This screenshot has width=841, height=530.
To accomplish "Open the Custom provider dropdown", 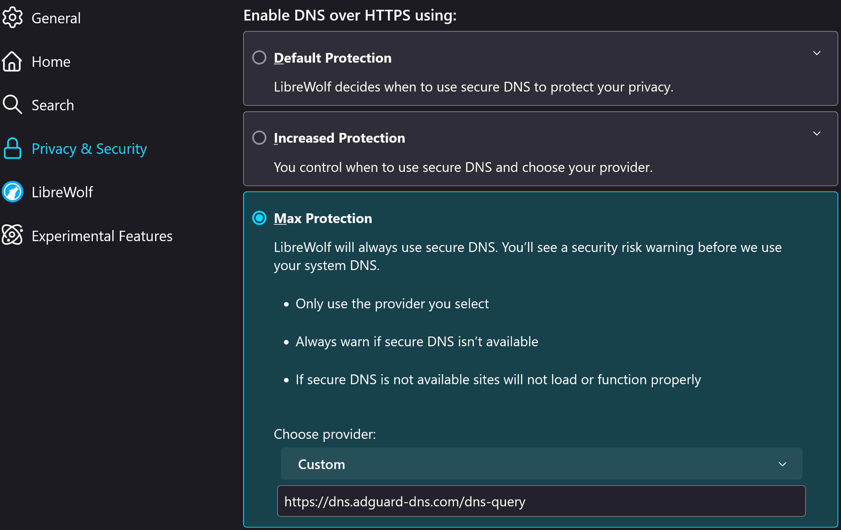I will (541, 464).
